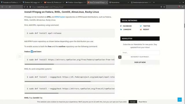The width and height of the screenshot is (185, 104).
Task: Open LinkedIn social network link
Action: 127,29
